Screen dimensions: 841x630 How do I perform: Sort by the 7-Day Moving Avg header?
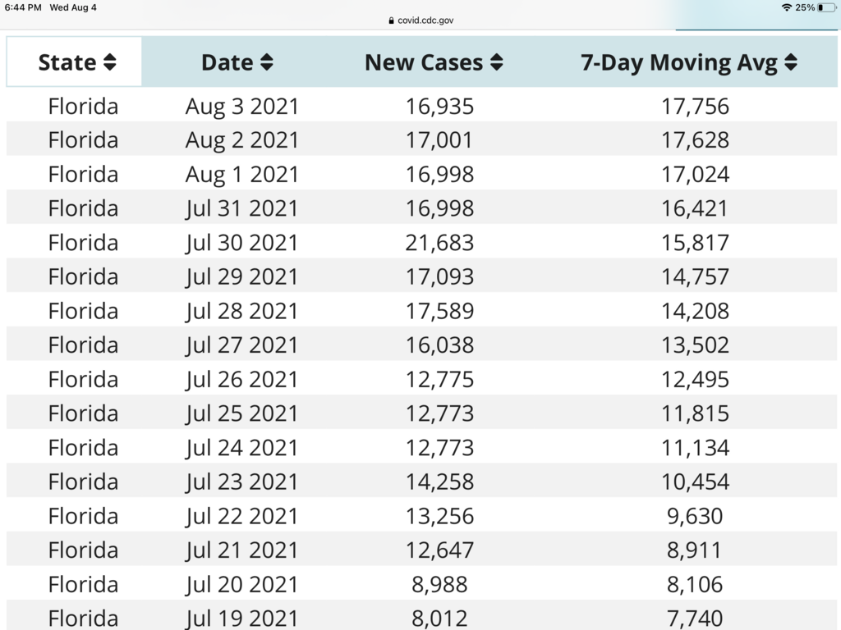point(679,62)
